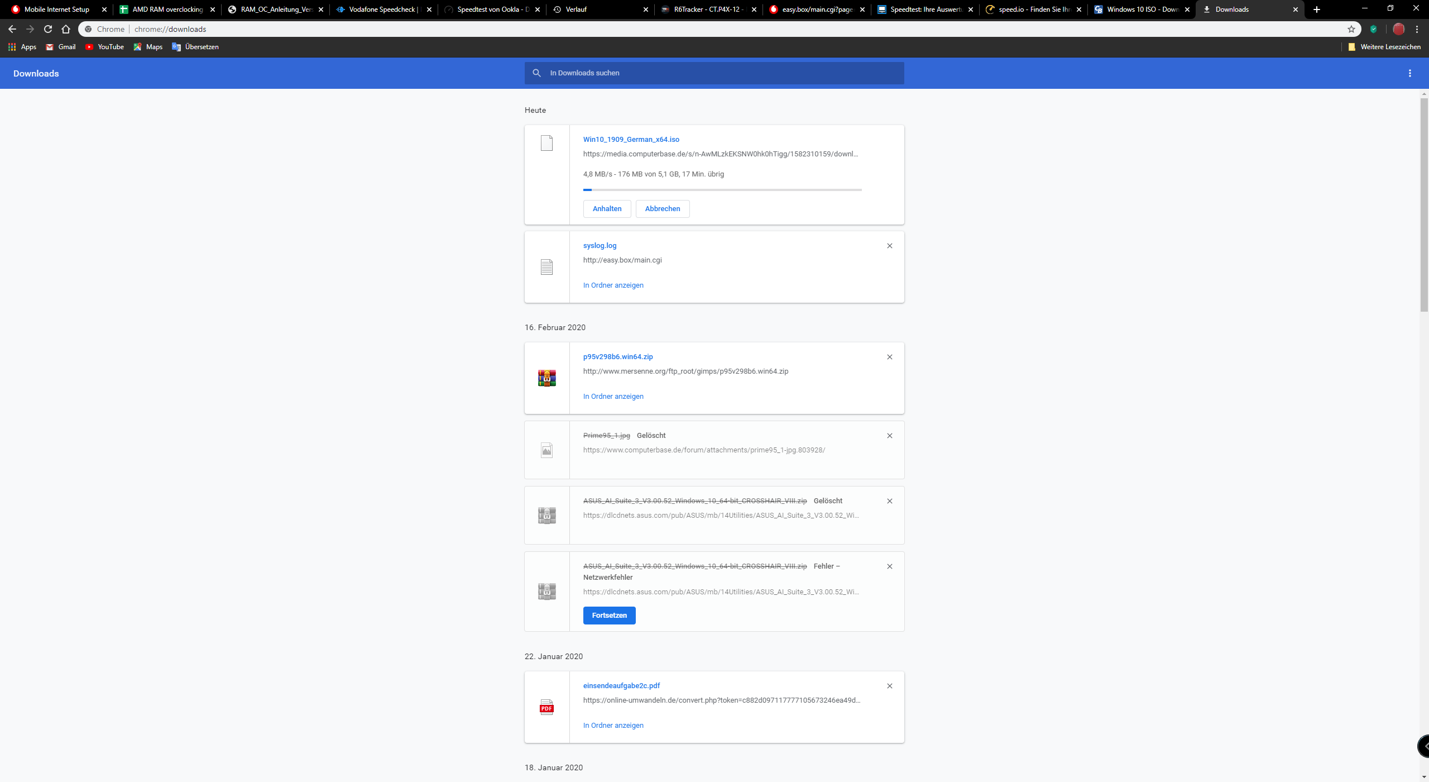Click the browser reload icon
This screenshot has height=782, width=1429.
pos(48,29)
